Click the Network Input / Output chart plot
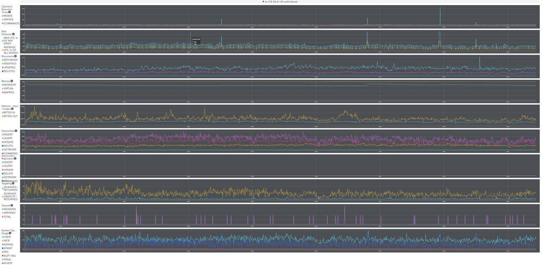Screen dimensions: 542x266 (279, 116)
